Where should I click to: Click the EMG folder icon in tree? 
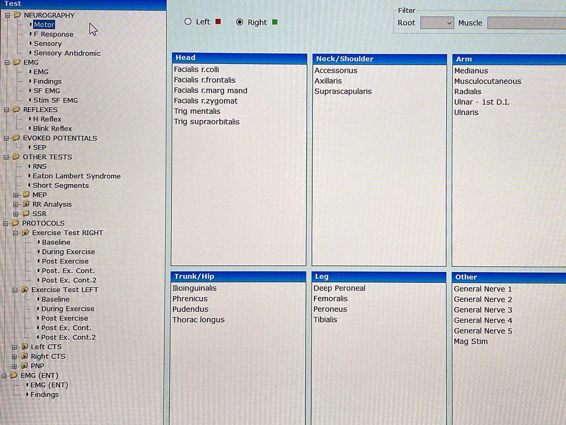click(x=17, y=62)
